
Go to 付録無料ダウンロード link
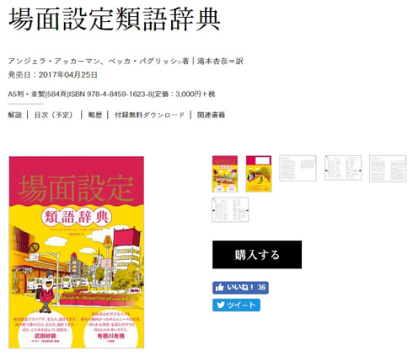pyautogui.click(x=149, y=115)
